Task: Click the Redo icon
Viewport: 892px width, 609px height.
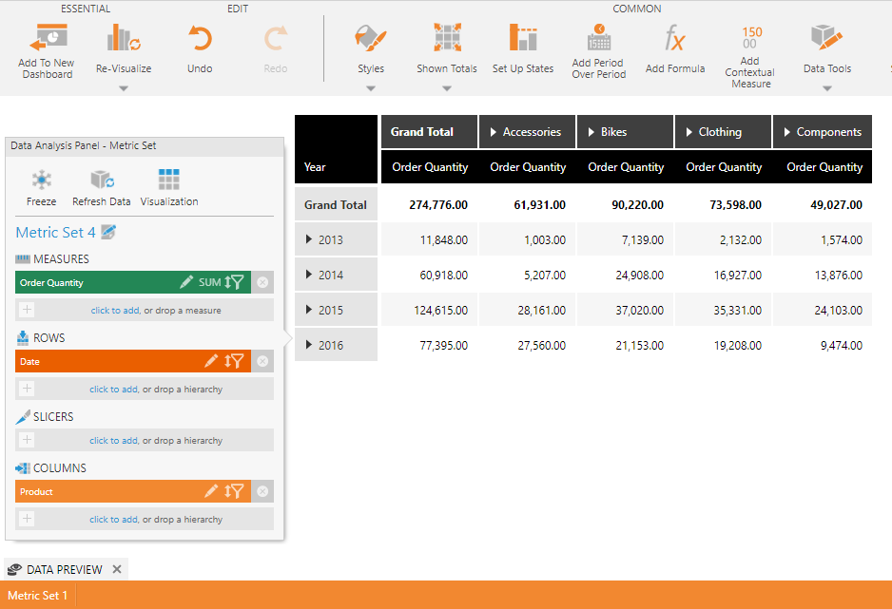Action: (276, 39)
